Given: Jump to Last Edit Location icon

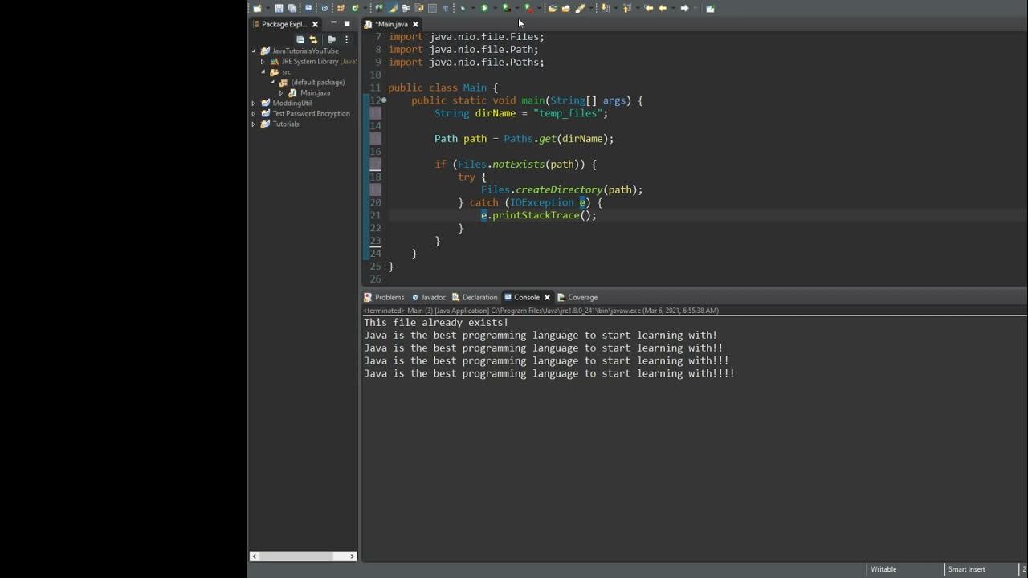Looking at the screenshot, I should tap(649, 8).
